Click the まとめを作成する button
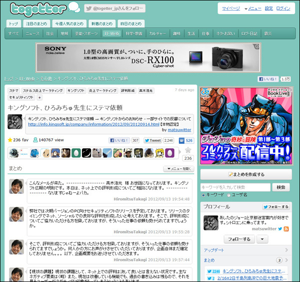 [x=245, y=174]
